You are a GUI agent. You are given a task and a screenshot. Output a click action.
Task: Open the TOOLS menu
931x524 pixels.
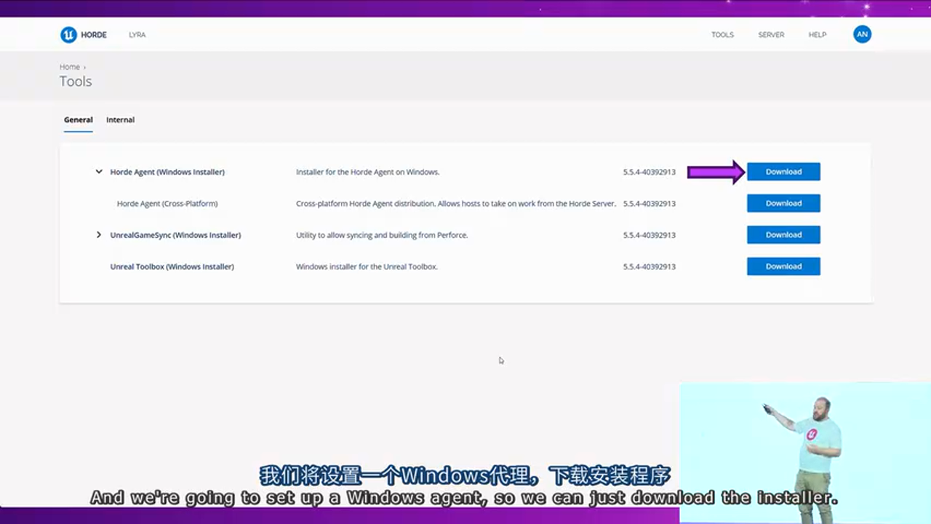tap(722, 34)
